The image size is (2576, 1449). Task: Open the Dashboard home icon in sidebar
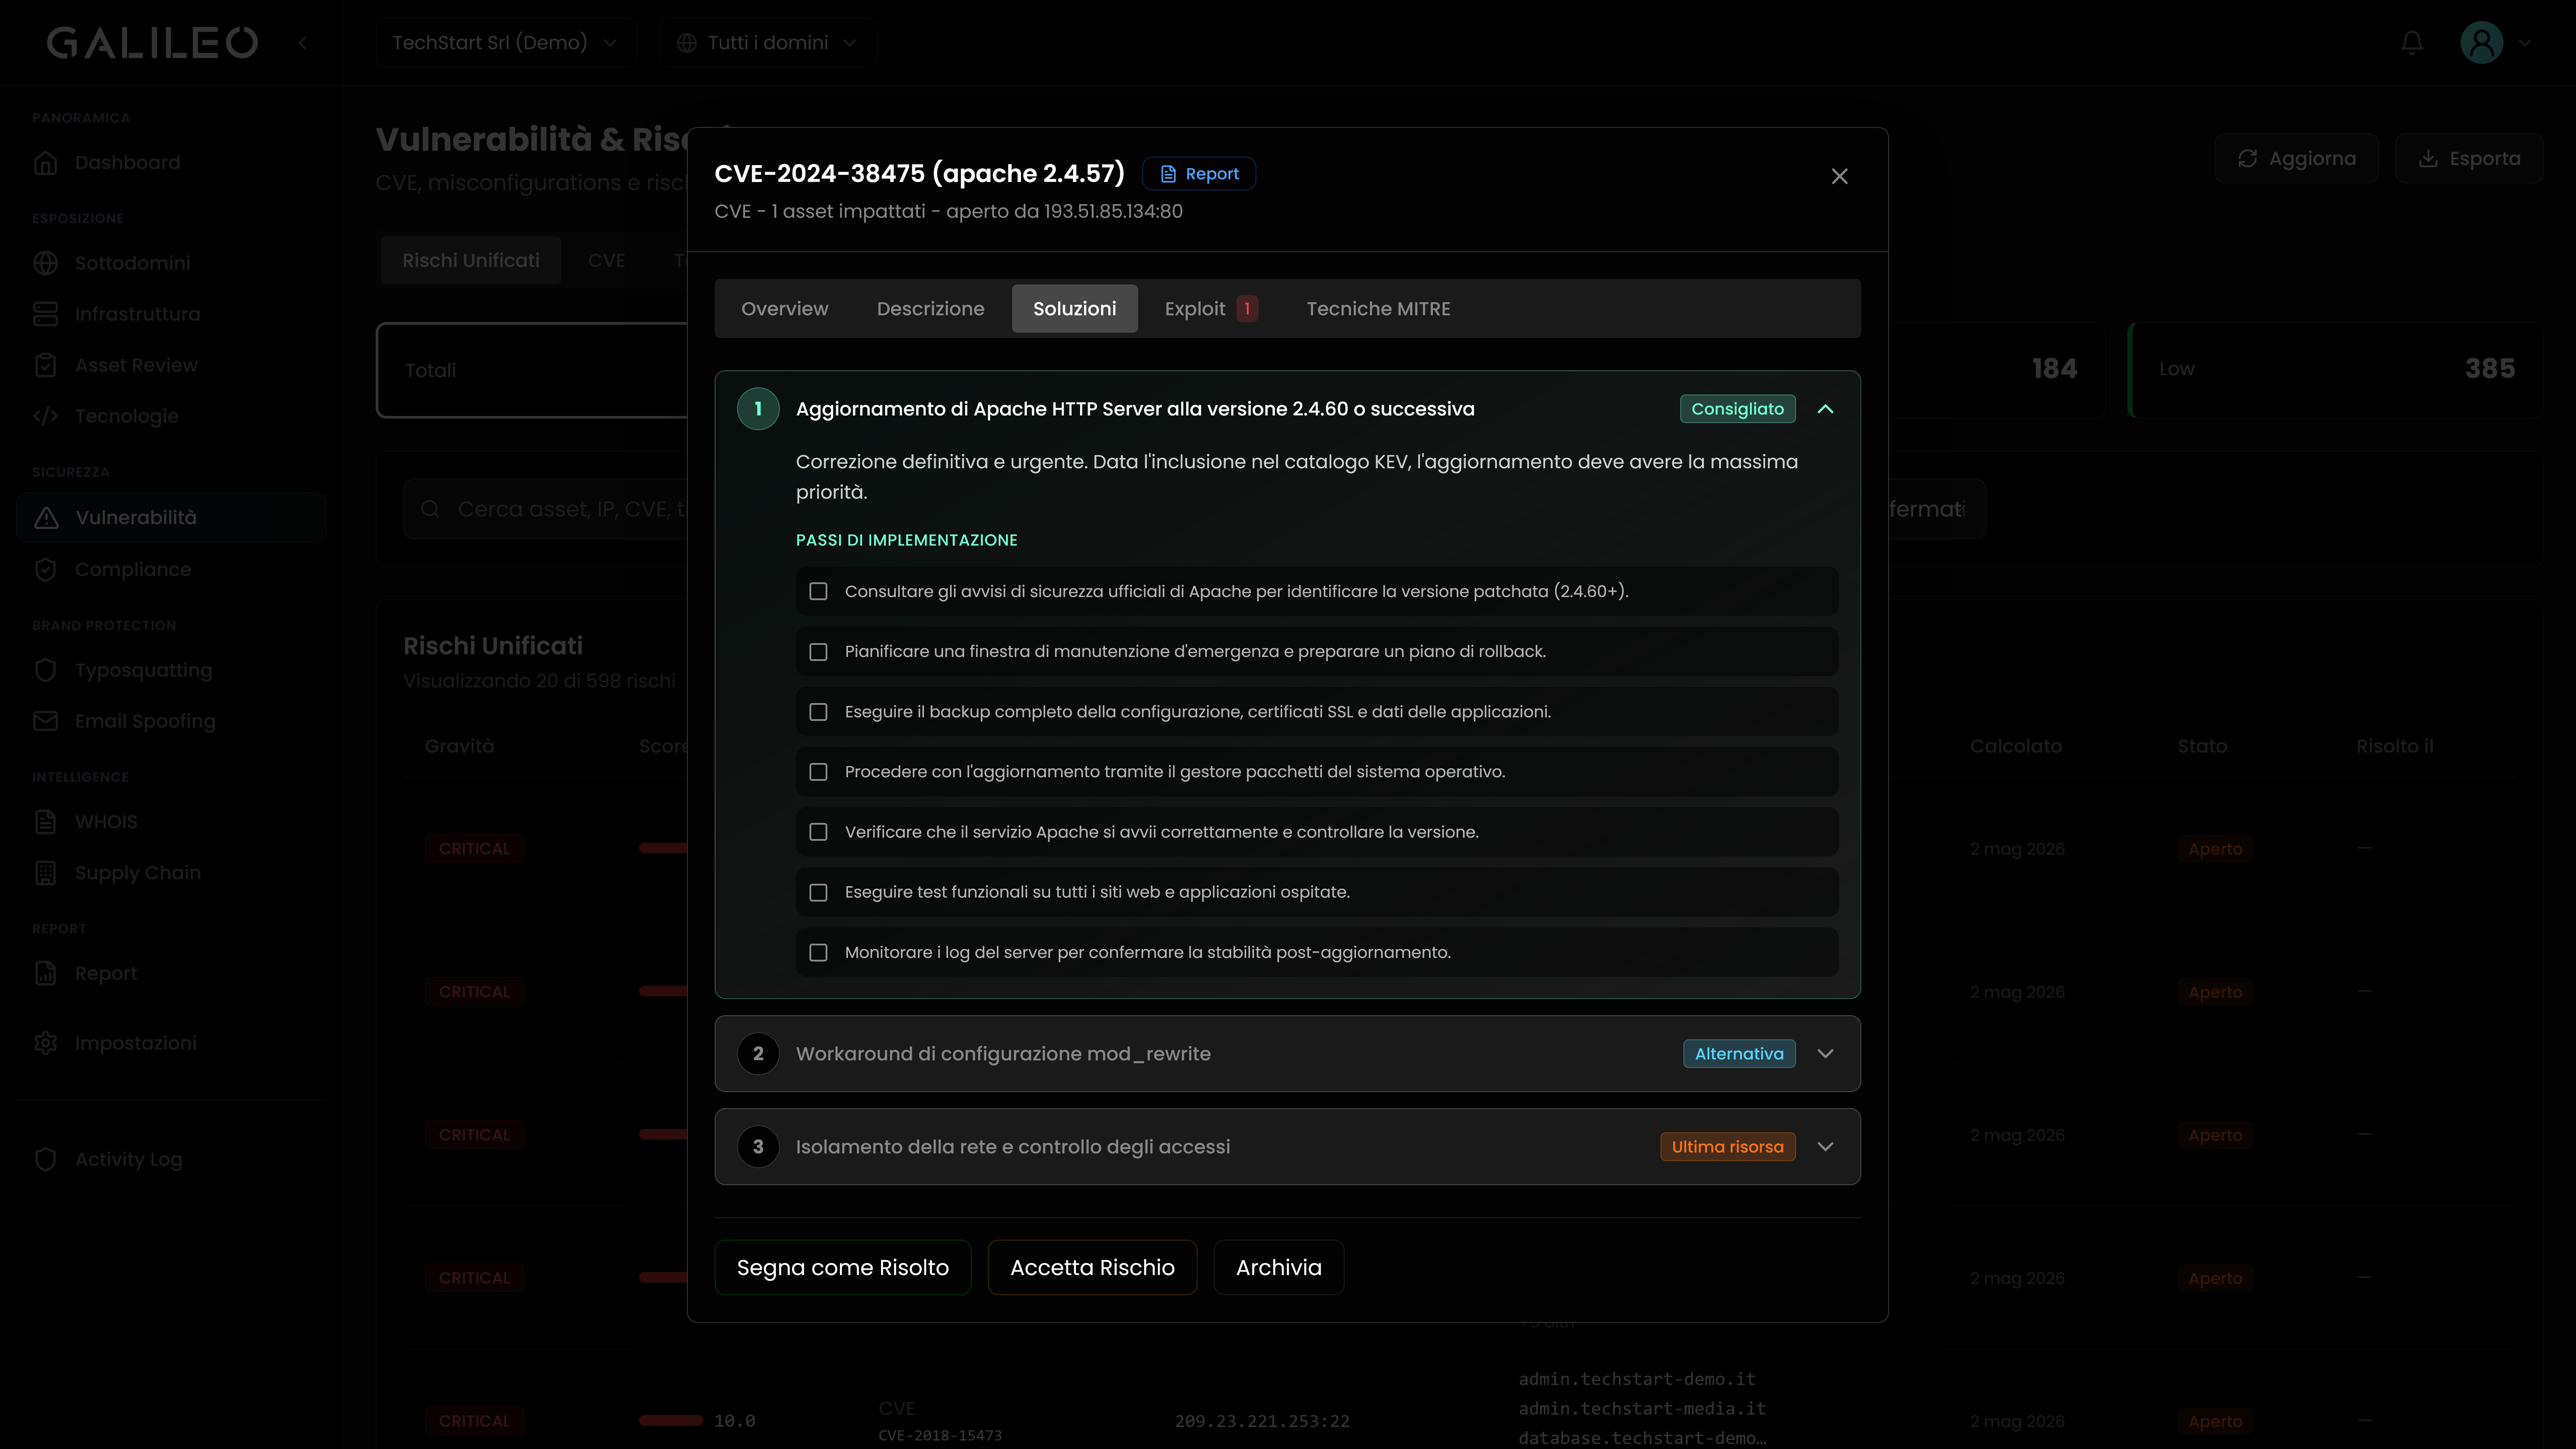click(45, 163)
